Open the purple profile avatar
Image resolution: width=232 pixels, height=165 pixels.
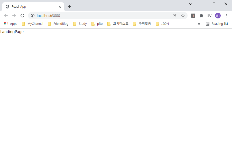(218, 16)
